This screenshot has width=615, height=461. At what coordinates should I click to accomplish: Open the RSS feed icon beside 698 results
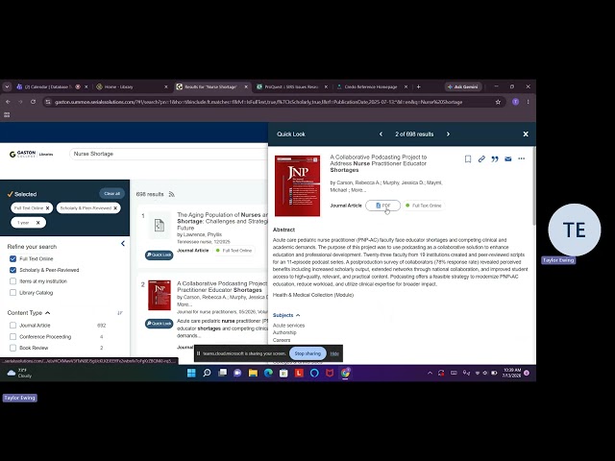(171, 194)
